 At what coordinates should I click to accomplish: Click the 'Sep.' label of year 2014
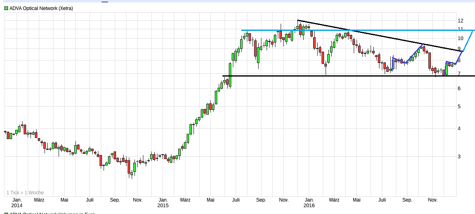(x=115, y=200)
